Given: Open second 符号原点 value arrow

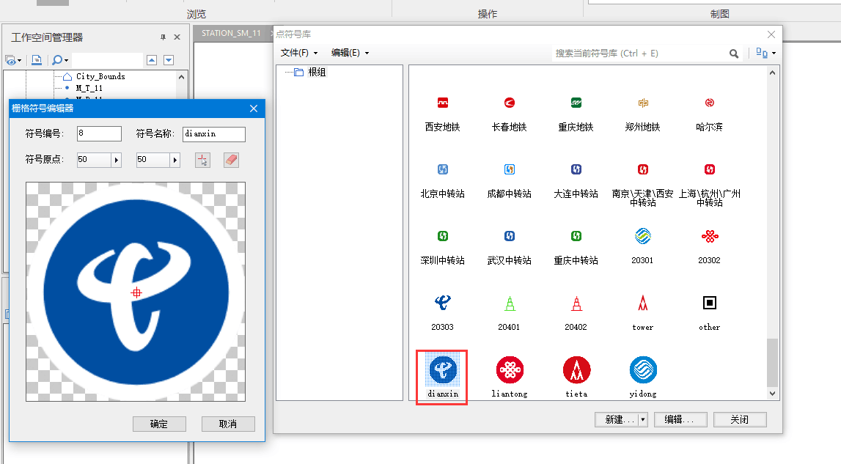Looking at the screenshot, I should [175, 160].
